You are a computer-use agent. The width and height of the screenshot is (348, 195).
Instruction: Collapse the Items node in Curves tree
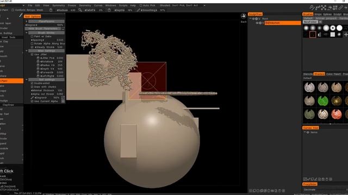(x=304, y=132)
